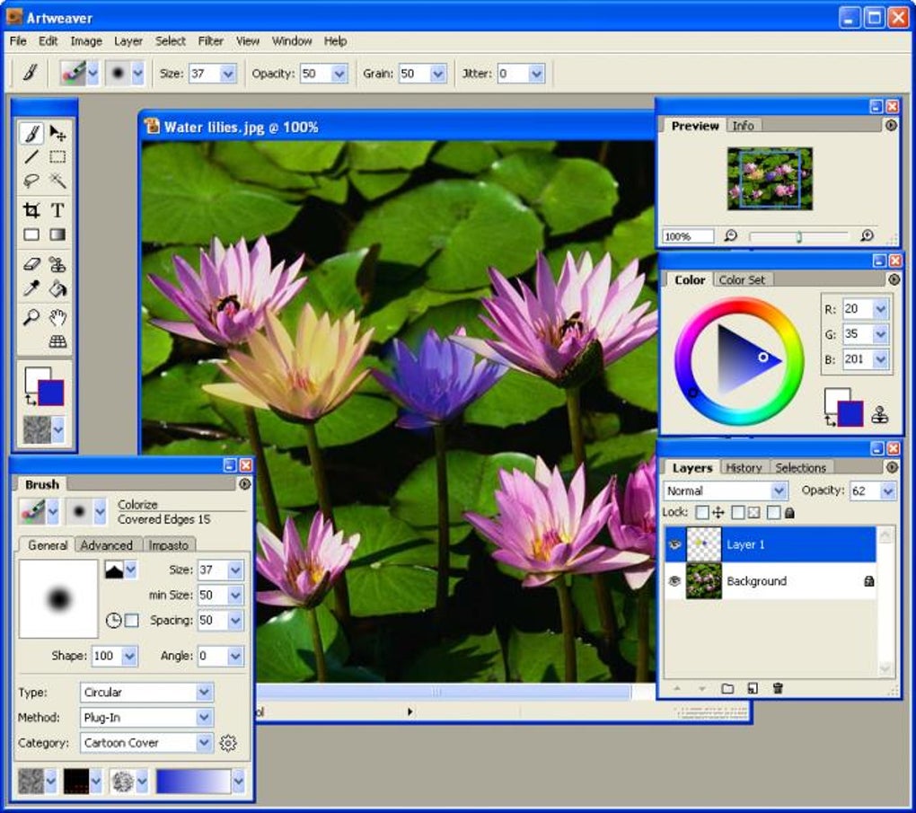Click new layer icon in Layers panel
Viewport: 916px width, 813px height.
coord(753,688)
